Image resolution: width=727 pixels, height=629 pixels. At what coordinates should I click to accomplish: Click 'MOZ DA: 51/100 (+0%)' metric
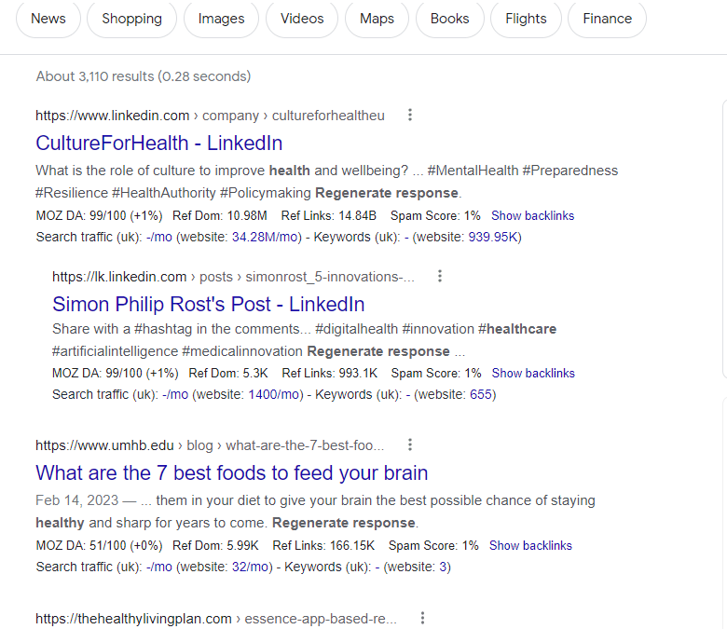[x=99, y=545]
